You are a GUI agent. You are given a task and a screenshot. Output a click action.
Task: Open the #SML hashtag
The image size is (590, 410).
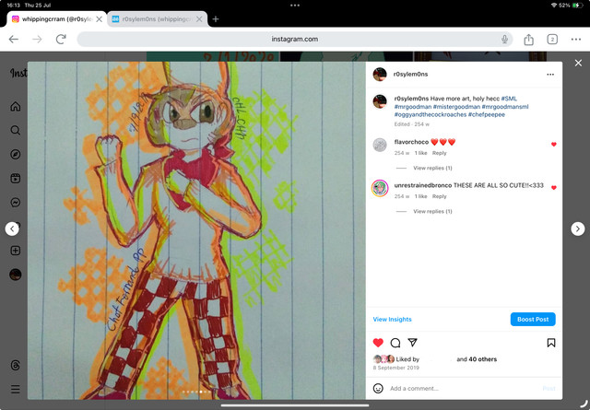(509, 99)
